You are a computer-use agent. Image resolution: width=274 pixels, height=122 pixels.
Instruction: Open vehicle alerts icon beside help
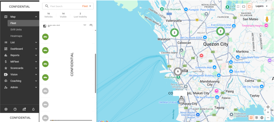24,109
